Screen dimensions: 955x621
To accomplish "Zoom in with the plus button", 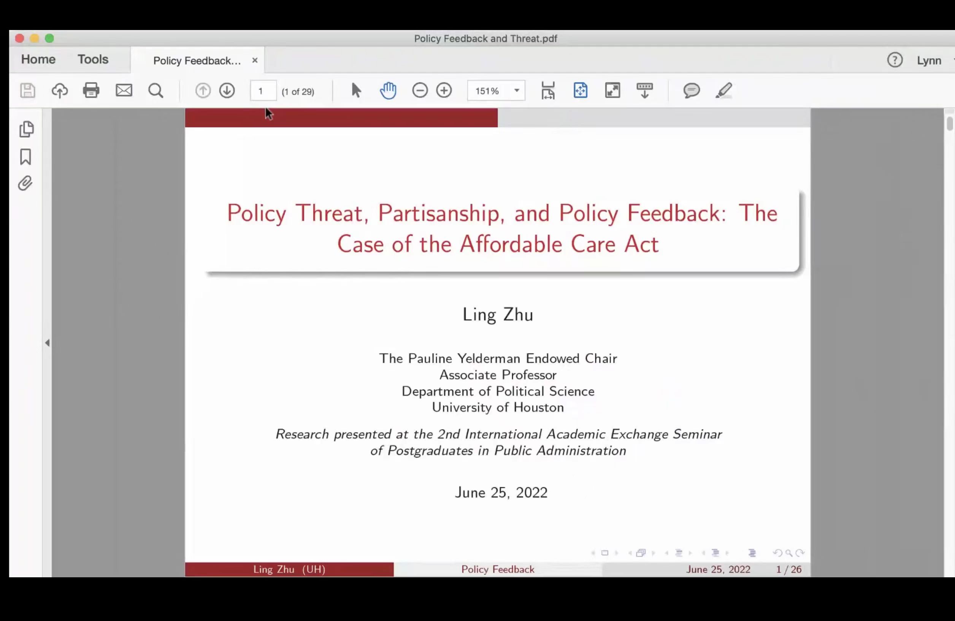I will [444, 91].
